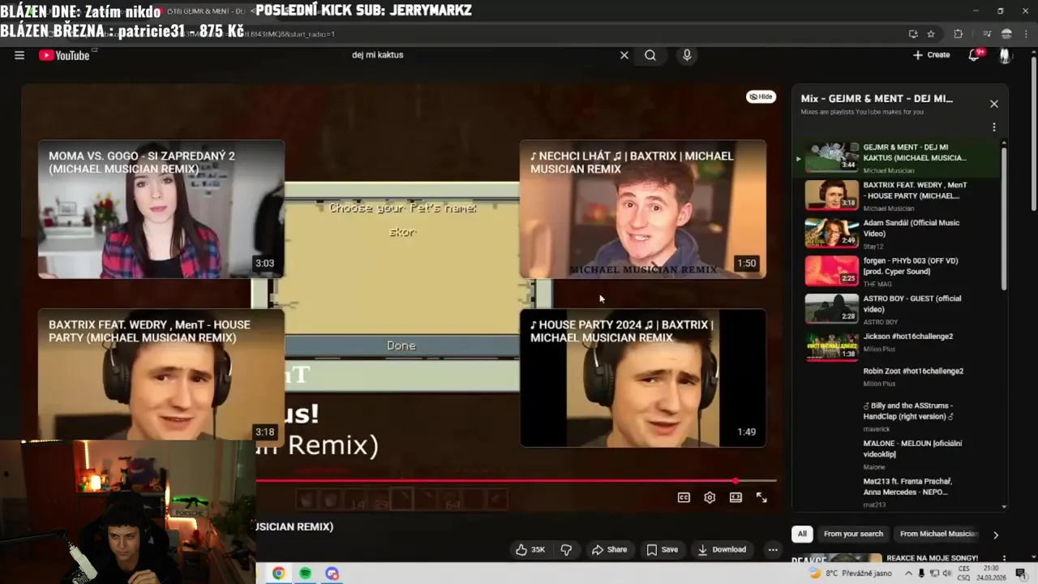
Task: Open options for REAKCE NA MOJE SONGY video
Action: coord(1005,558)
